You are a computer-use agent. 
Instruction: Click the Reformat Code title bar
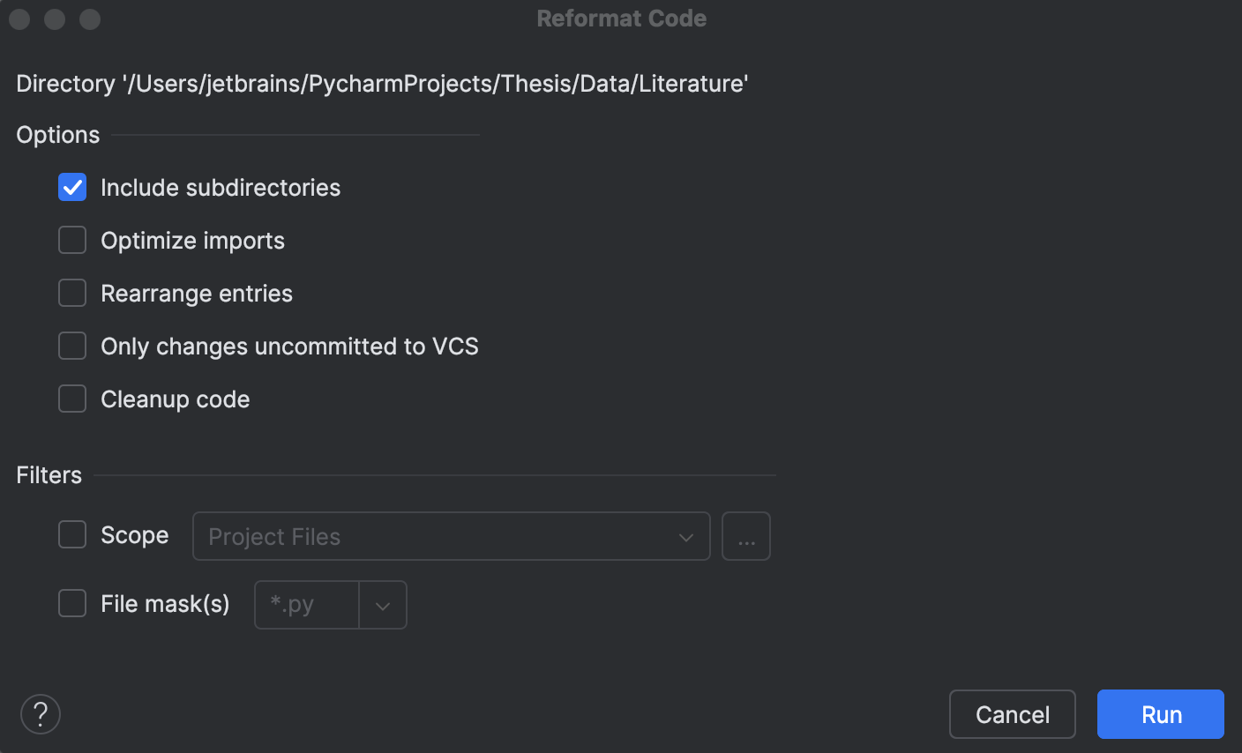coord(621,19)
